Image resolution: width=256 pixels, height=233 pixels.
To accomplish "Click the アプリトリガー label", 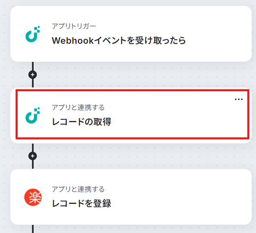I will (x=74, y=26).
